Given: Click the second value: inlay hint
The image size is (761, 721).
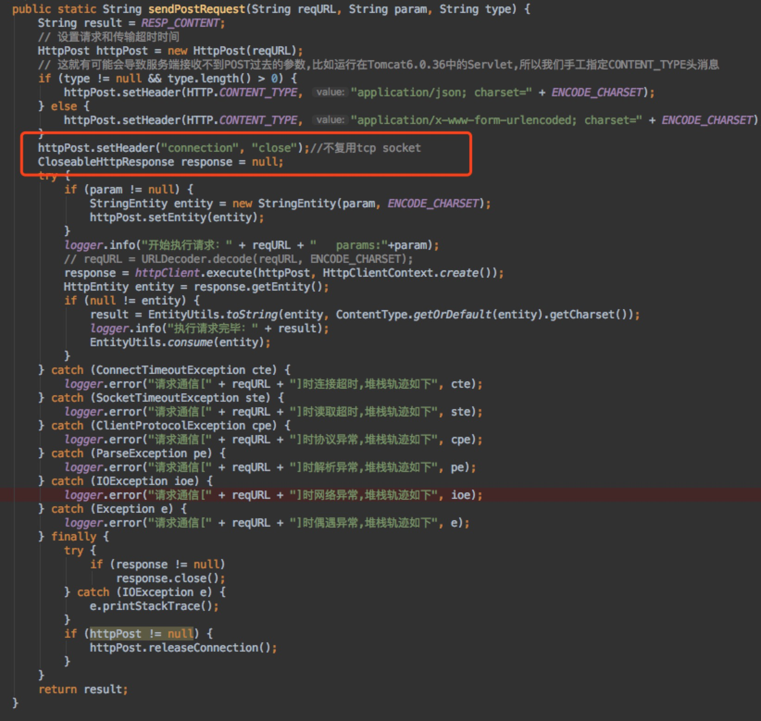Looking at the screenshot, I should point(330,120).
